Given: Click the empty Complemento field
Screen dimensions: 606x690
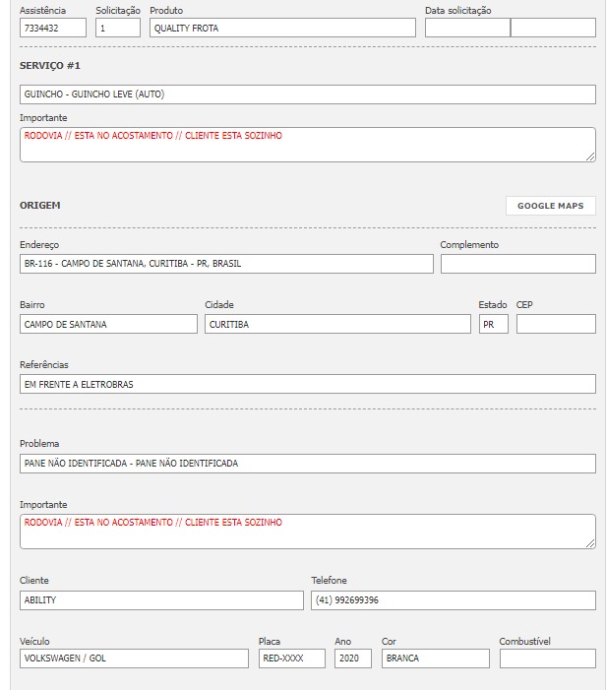Looking at the screenshot, I should pyautogui.click(x=517, y=264).
